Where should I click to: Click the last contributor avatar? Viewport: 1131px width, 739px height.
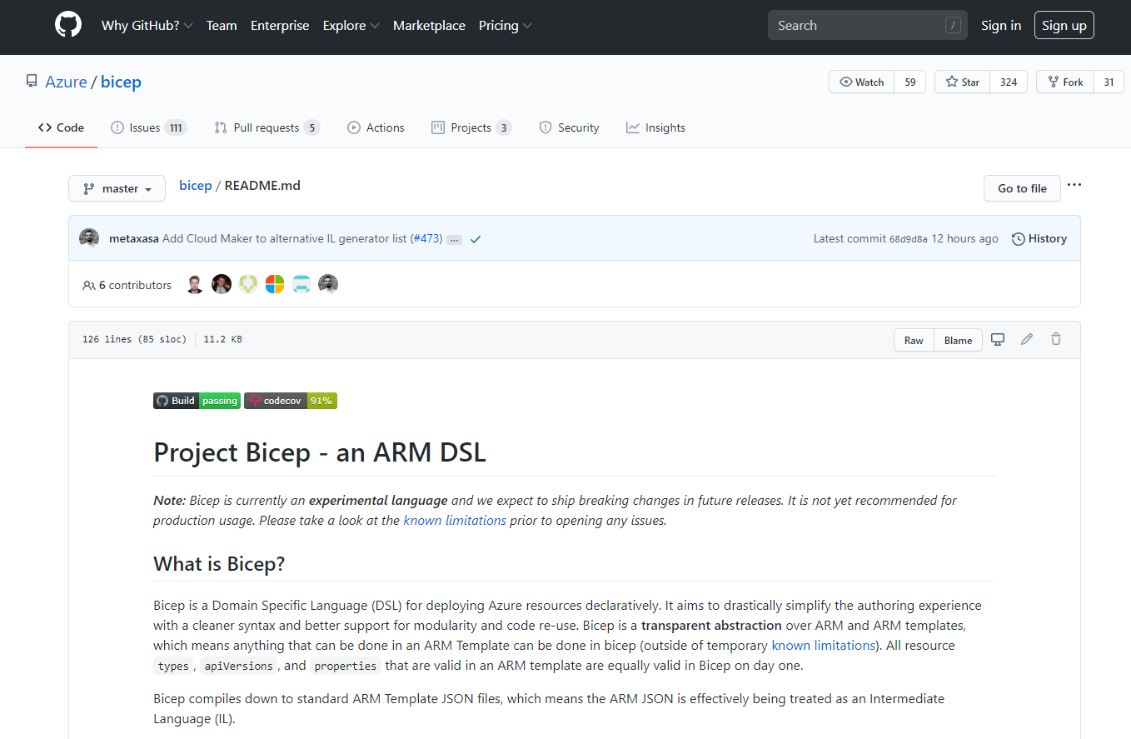328,284
